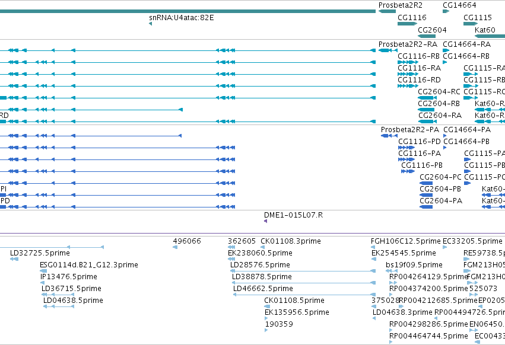This screenshot has width=505, height=345.
Task: Select the CG2604 gene feature label
Action: tap(432, 30)
